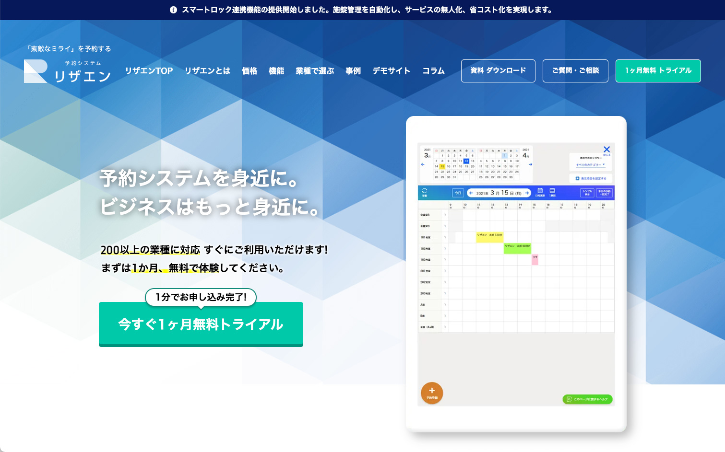
Task: Click the リザエン logo icon
Action: click(x=36, y=71)
